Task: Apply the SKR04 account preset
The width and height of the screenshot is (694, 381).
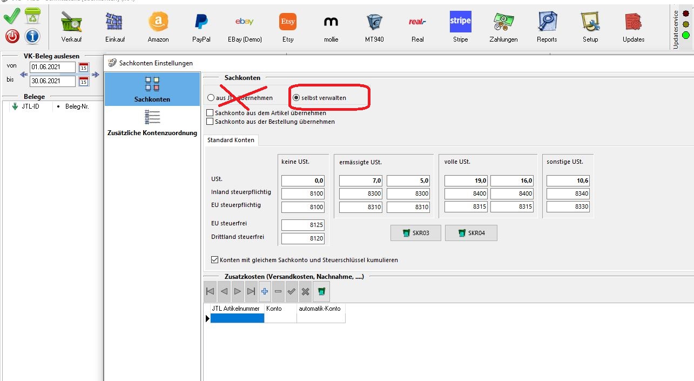Action: tap(470, 233)
